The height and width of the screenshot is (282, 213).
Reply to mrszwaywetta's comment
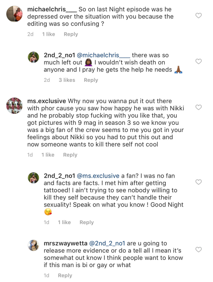coord(65,275)
